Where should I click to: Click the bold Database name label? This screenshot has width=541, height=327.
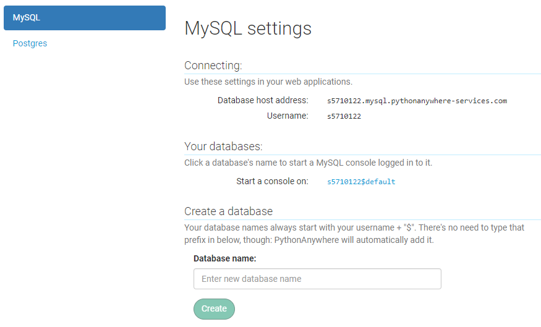(224, 259)
